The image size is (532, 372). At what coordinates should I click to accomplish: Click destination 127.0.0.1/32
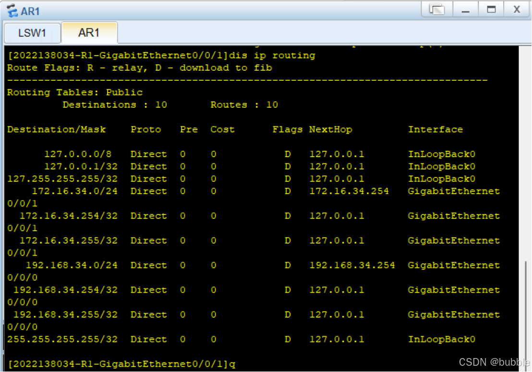(81, 166)
